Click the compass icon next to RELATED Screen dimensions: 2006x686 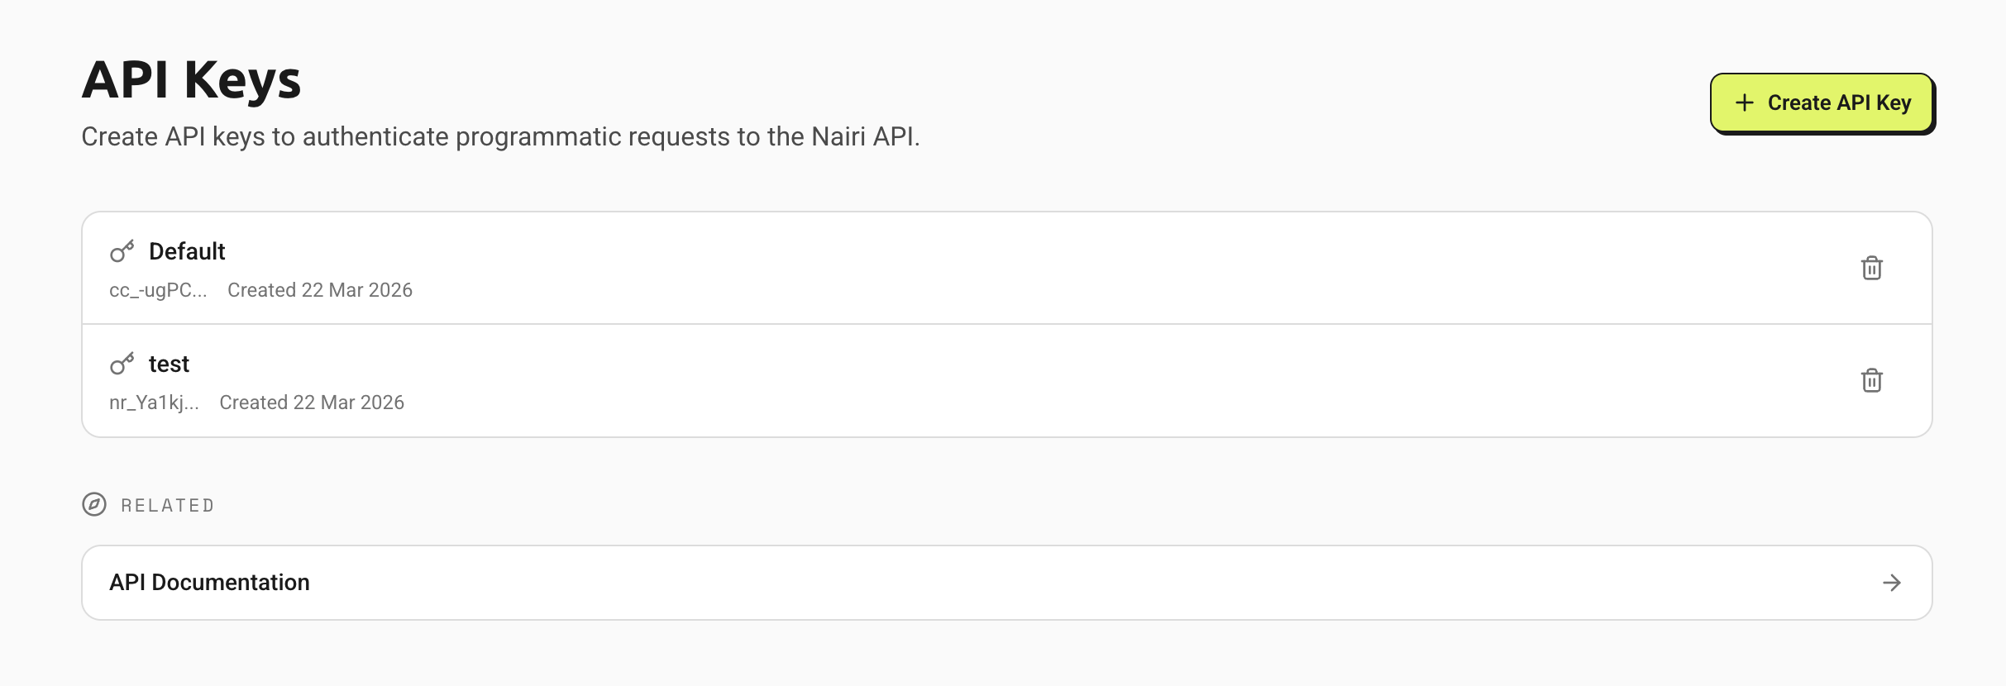tap(95, 504)
